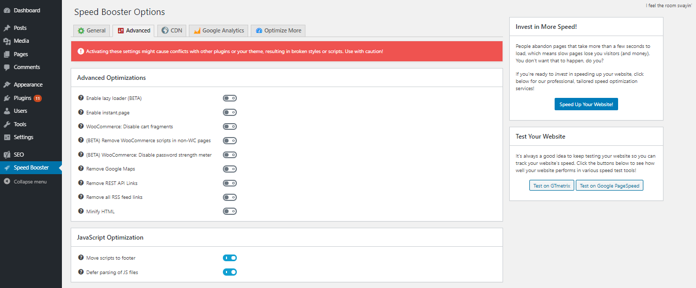
Task: Click help icon beside Move scripts to footer
Action: click(80, 258)
